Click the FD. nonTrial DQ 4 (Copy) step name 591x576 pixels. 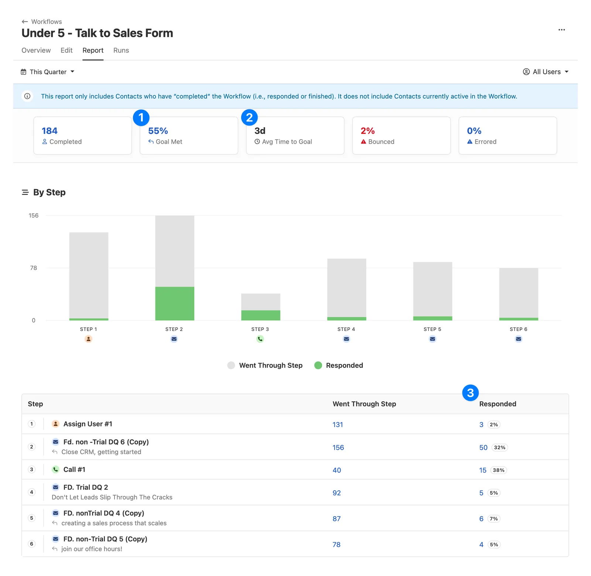tap(104, 513)
